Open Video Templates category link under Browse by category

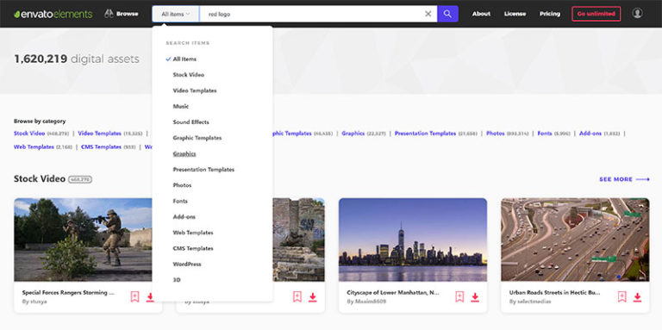point(100,134)
